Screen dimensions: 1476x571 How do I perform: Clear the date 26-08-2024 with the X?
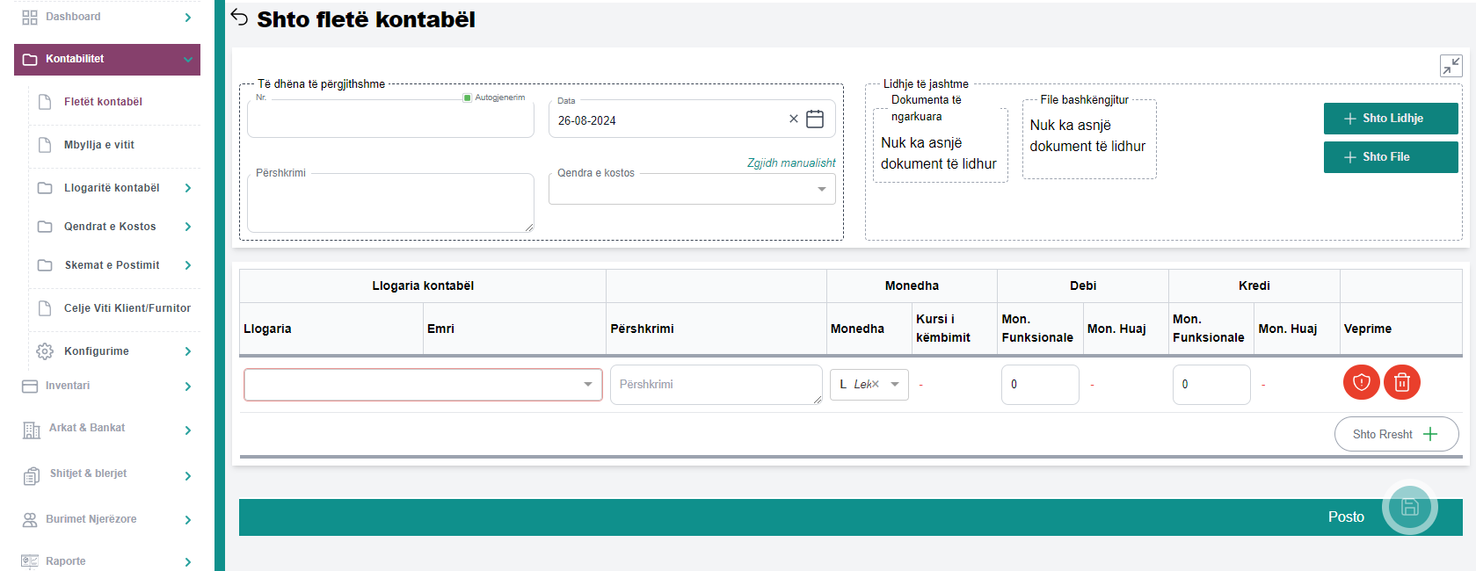793,119
